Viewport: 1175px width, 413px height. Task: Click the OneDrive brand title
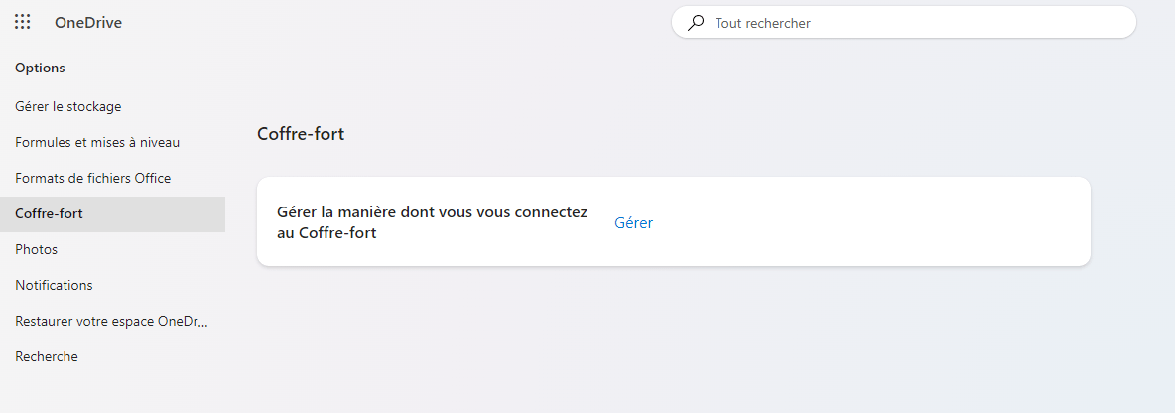pos(88,23)
